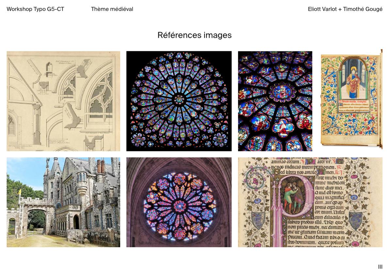Image resolution: width=389 pixels, height=275 pixels.
Task: Click the page number 'III'
Action: click(380, 267)
